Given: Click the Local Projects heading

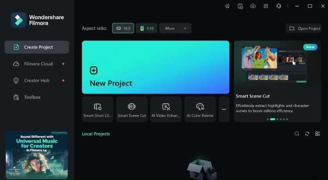Looking at the screenshot, I should point(96,134).
